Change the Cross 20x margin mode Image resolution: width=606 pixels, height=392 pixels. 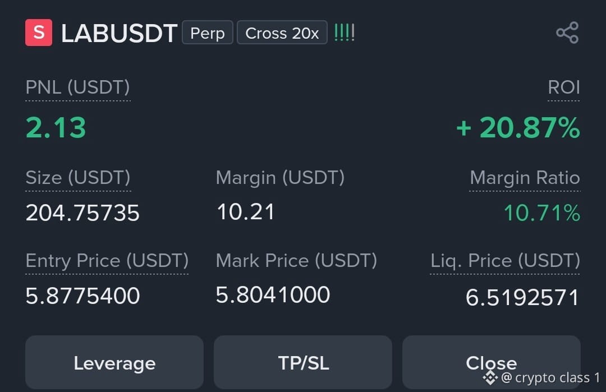[282, 33]
